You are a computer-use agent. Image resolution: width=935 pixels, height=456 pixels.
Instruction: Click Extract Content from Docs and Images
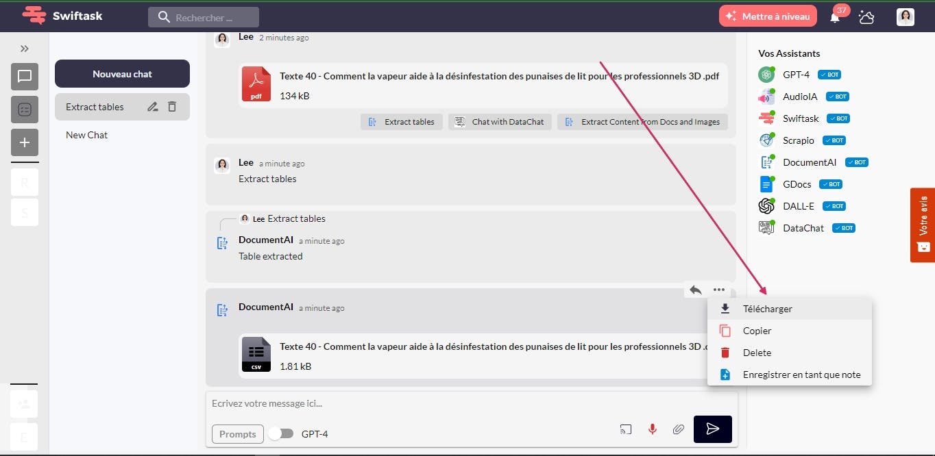(642, 122)
